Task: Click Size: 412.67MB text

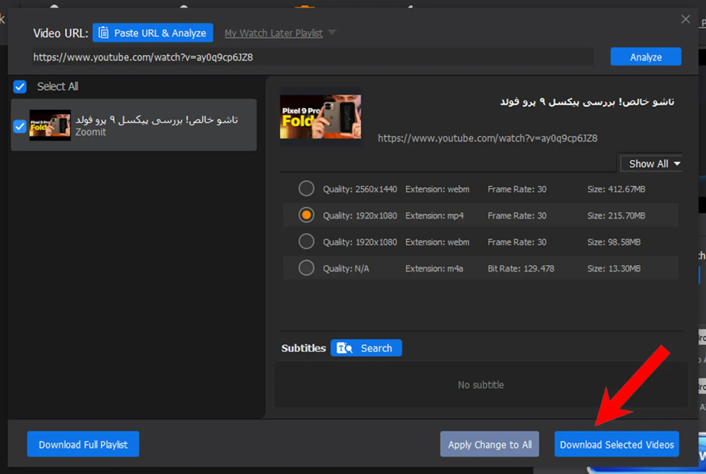Action: click(x=616, y=189)
